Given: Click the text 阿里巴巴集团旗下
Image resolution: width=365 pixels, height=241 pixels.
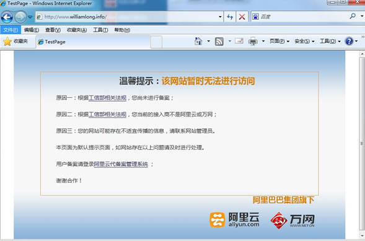Looking at the screenshot, I should coord(284,200).
